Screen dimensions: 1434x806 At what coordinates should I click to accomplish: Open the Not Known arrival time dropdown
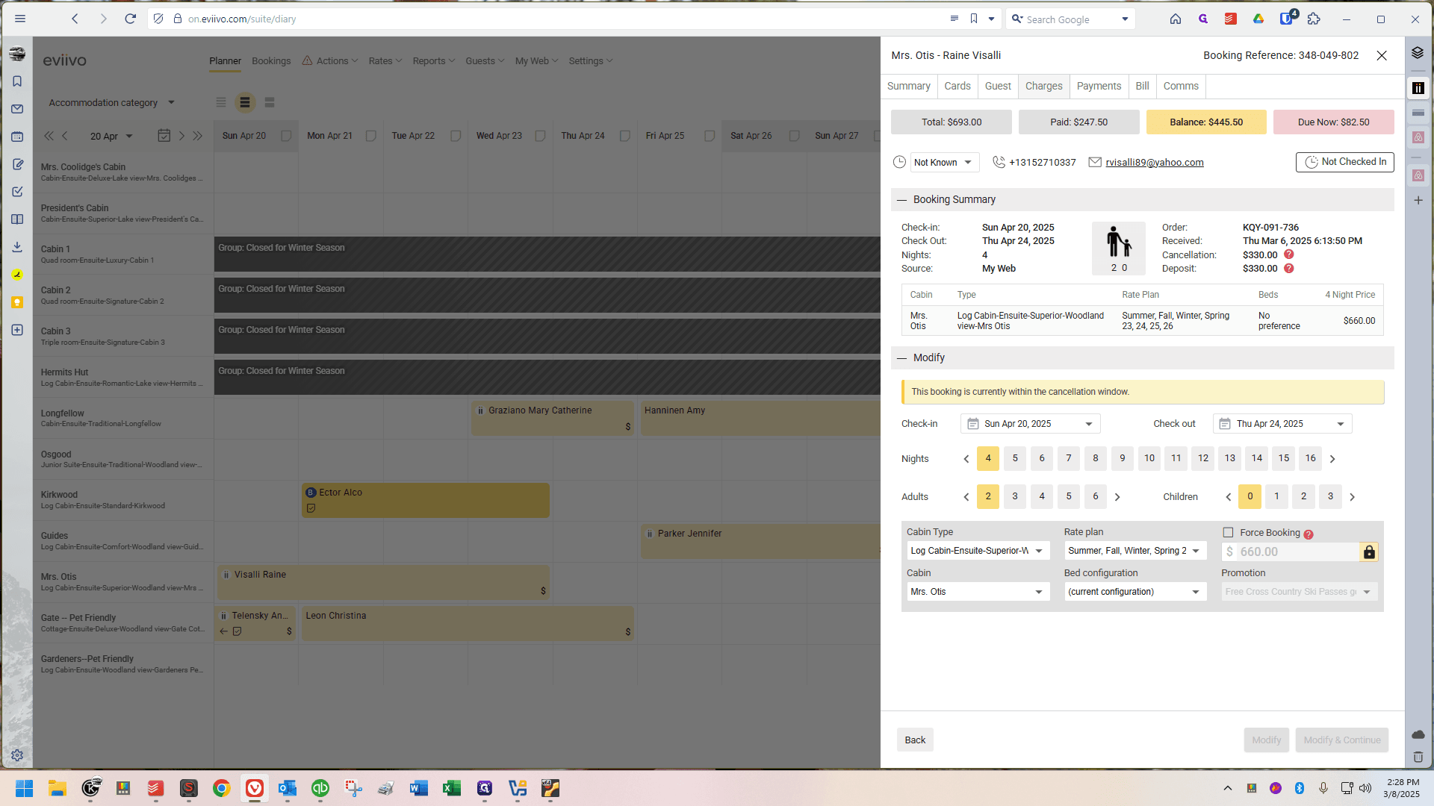click(944, 162)
